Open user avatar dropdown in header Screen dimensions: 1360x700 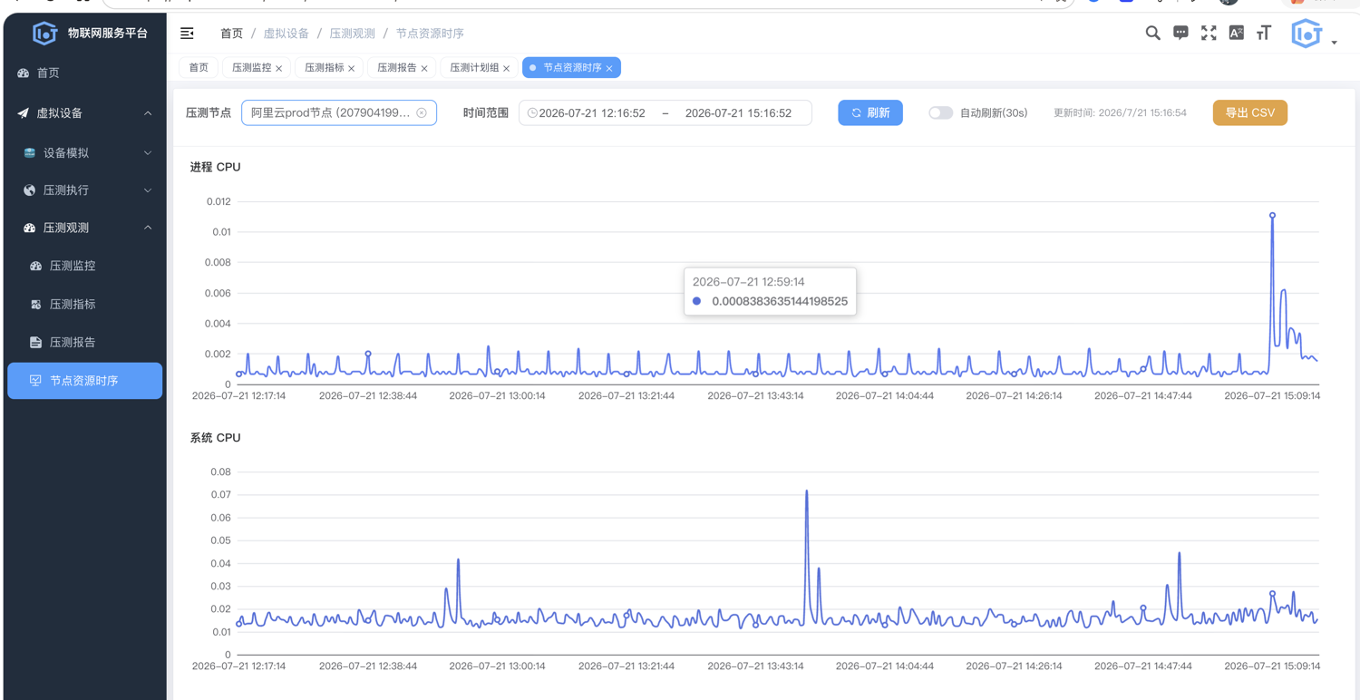[x=1314, y=34]
